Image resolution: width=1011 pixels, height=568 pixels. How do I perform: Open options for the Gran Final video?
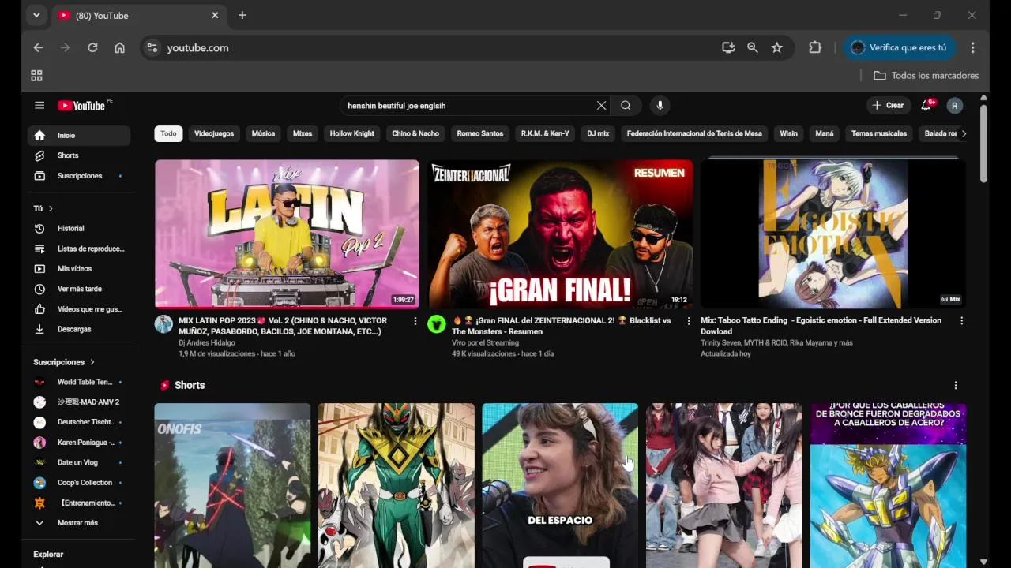pyautogui.click(x=689, y=321)
